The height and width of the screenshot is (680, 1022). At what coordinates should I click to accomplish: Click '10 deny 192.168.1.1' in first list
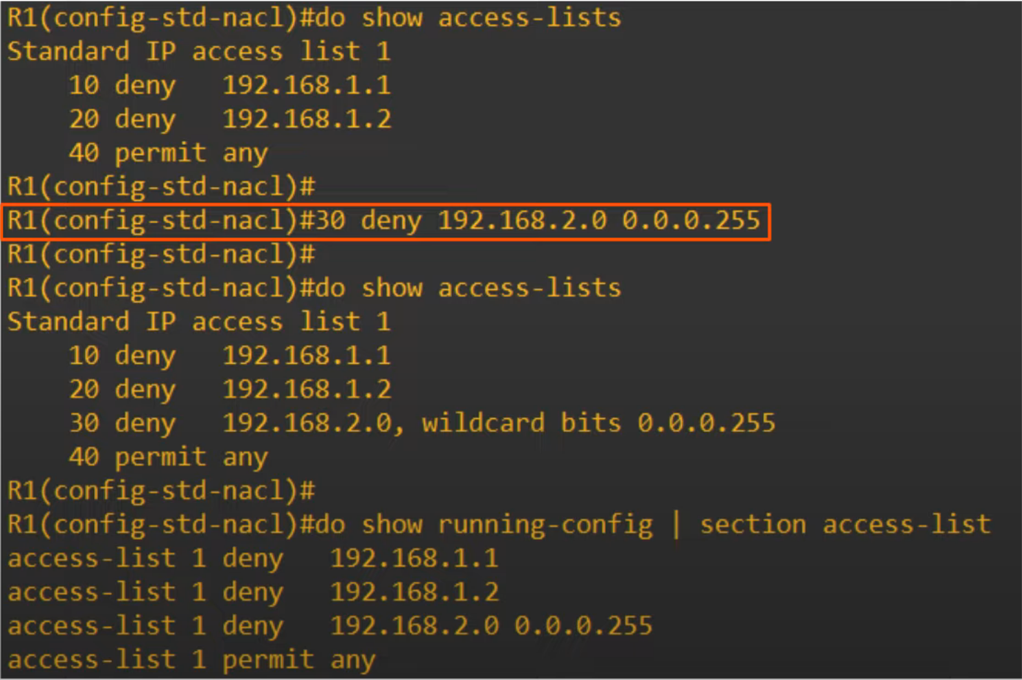coord(230,86)
